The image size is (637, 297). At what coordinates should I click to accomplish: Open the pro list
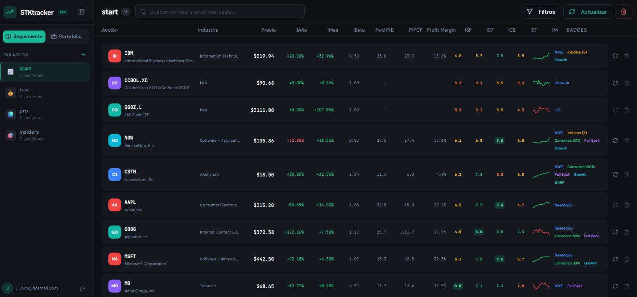tap(45, 114)
